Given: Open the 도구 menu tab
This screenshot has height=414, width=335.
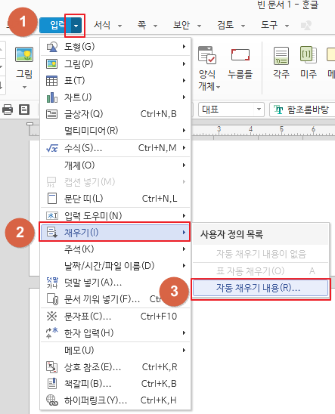Looking at the screenshot, I should pyautogui.click(x=269, y=26).
